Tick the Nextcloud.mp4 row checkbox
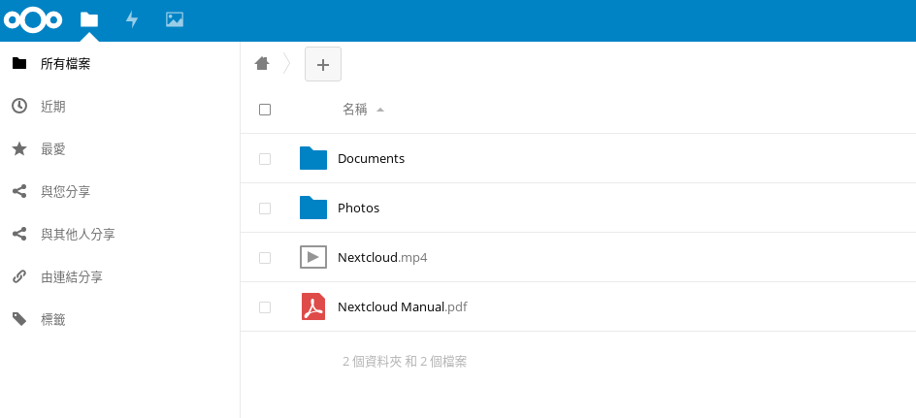The height and width of the screenshot is (418, 916). (265, 257)
